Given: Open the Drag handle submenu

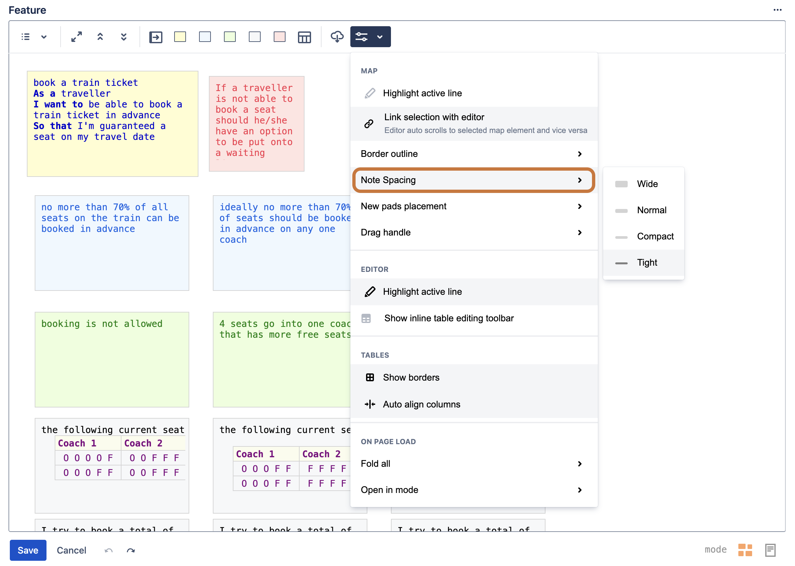Looking at the screenshot, I should click(x=474, y=233).
